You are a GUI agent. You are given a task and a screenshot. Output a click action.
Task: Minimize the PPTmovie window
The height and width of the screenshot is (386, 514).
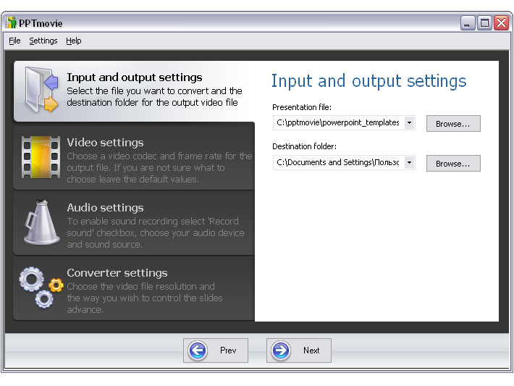click(468, 23)
